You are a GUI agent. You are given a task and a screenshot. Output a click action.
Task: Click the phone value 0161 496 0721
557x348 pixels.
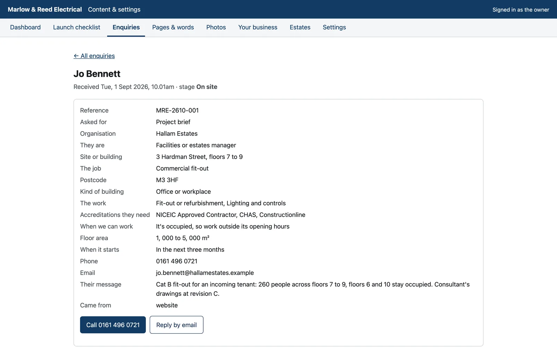(x=176, y=261)
